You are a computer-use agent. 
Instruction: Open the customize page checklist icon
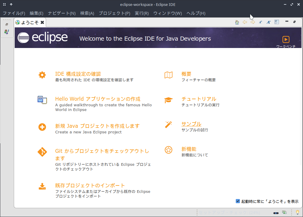(x=277, y=22)
